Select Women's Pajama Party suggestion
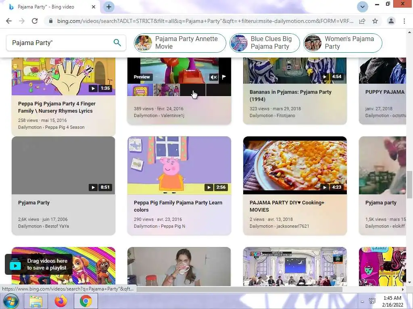Image resolution: width=413 pixels, height=309 pixels. point(342,43)
